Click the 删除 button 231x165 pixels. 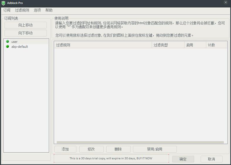[118, 149]
